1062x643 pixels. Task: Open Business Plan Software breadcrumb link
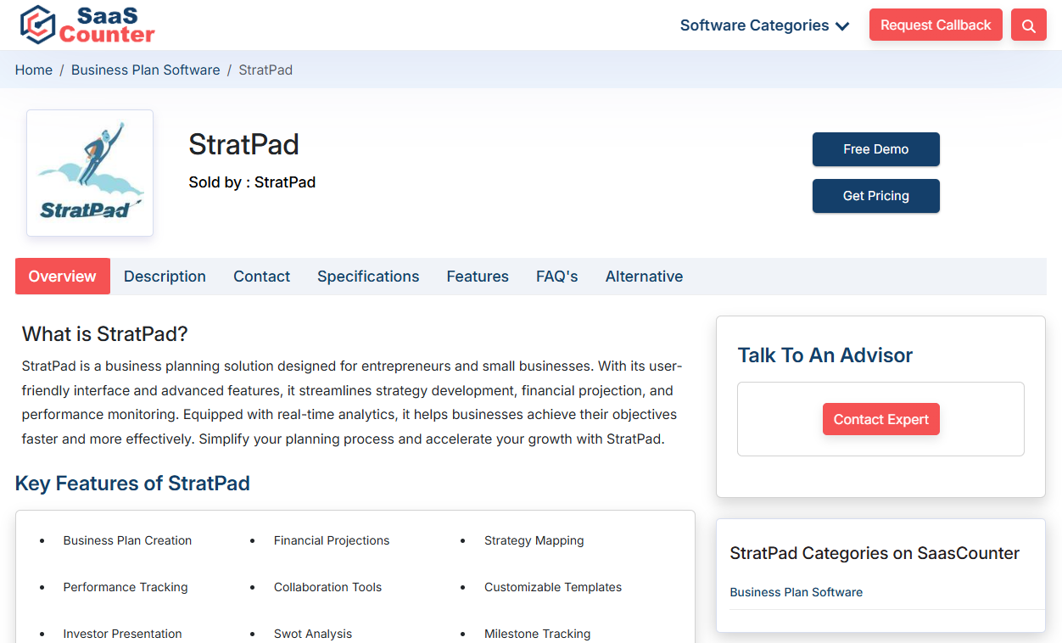point(146,70)
